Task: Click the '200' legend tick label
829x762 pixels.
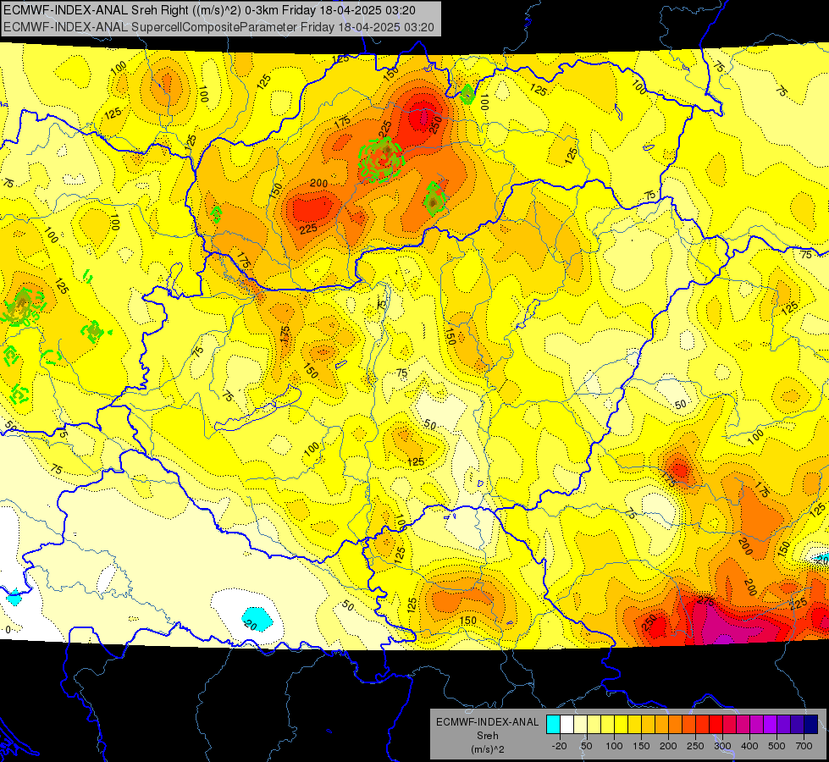Action: (x=668, y=746)
